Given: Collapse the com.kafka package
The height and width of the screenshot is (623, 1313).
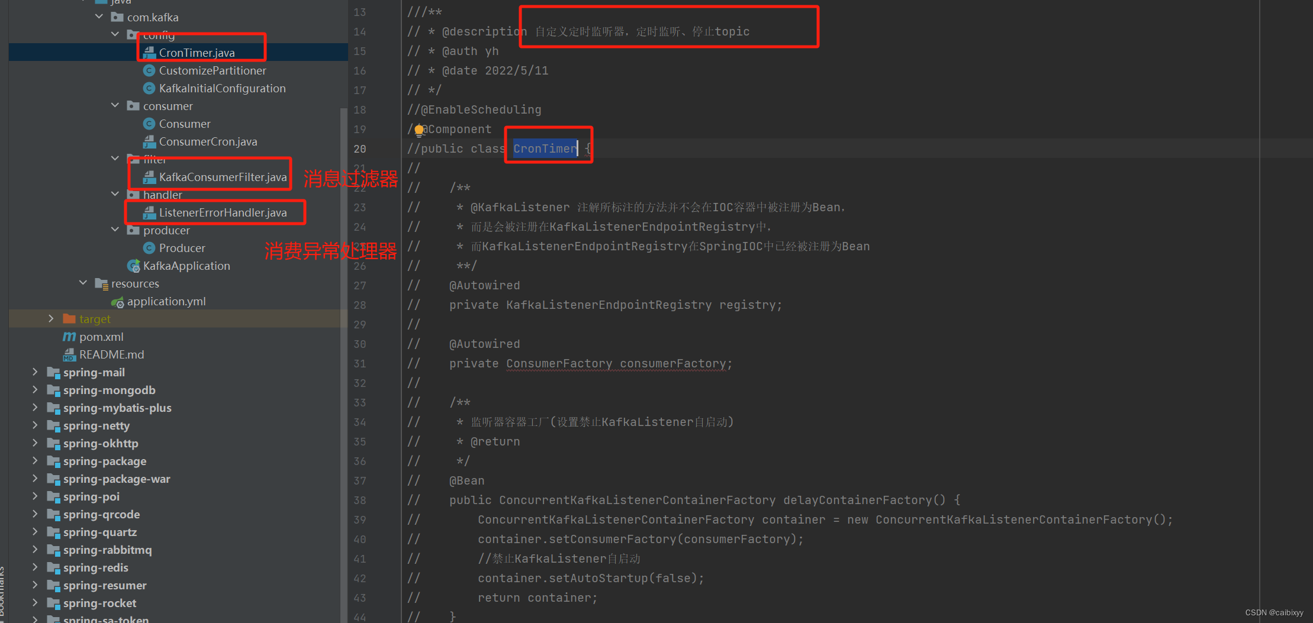Looking at the screenshot, I should click(99, 17).
